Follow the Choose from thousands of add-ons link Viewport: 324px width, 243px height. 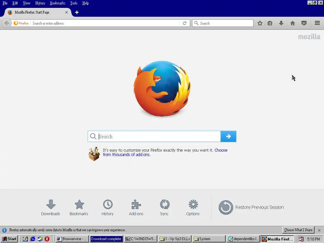tap(165, 152)
